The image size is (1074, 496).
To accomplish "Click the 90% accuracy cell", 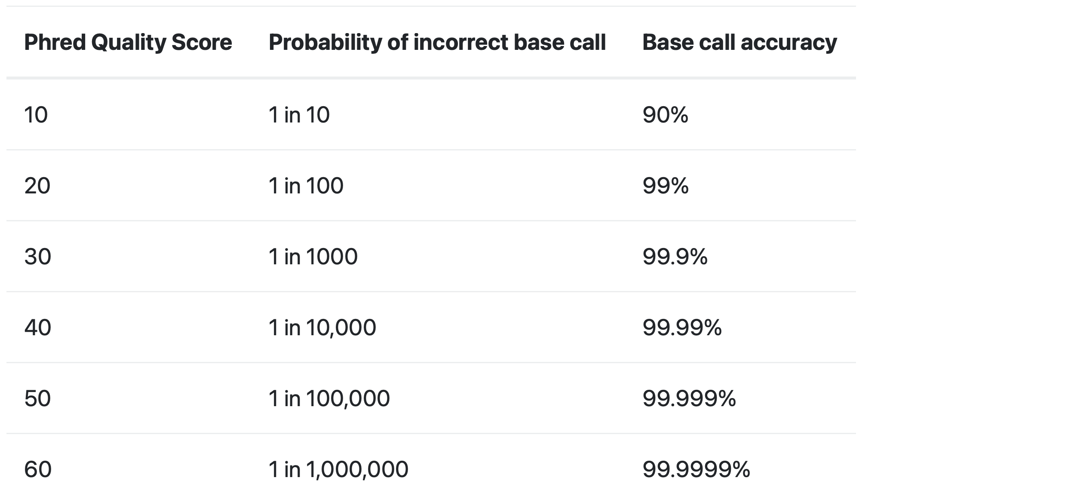I will [665, 115].
